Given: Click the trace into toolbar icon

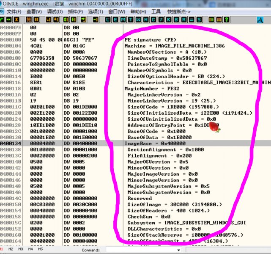Looking at the screenshot, I should pyautogui.click(x=66, y=19).
